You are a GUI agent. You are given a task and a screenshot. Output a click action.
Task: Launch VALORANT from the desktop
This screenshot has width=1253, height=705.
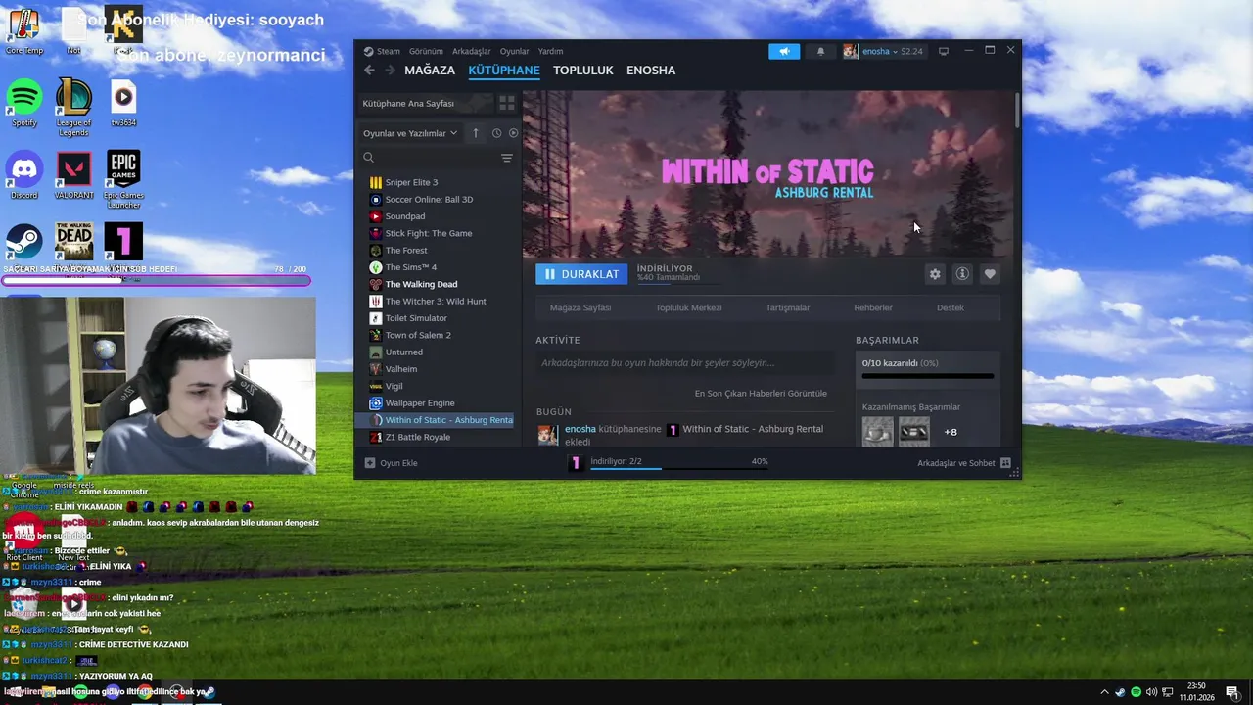(73, 175)
